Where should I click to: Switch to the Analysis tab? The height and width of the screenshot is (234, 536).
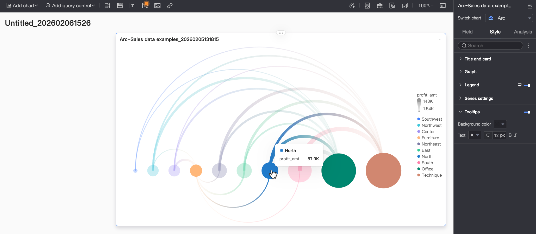click(x=523, y=32)
